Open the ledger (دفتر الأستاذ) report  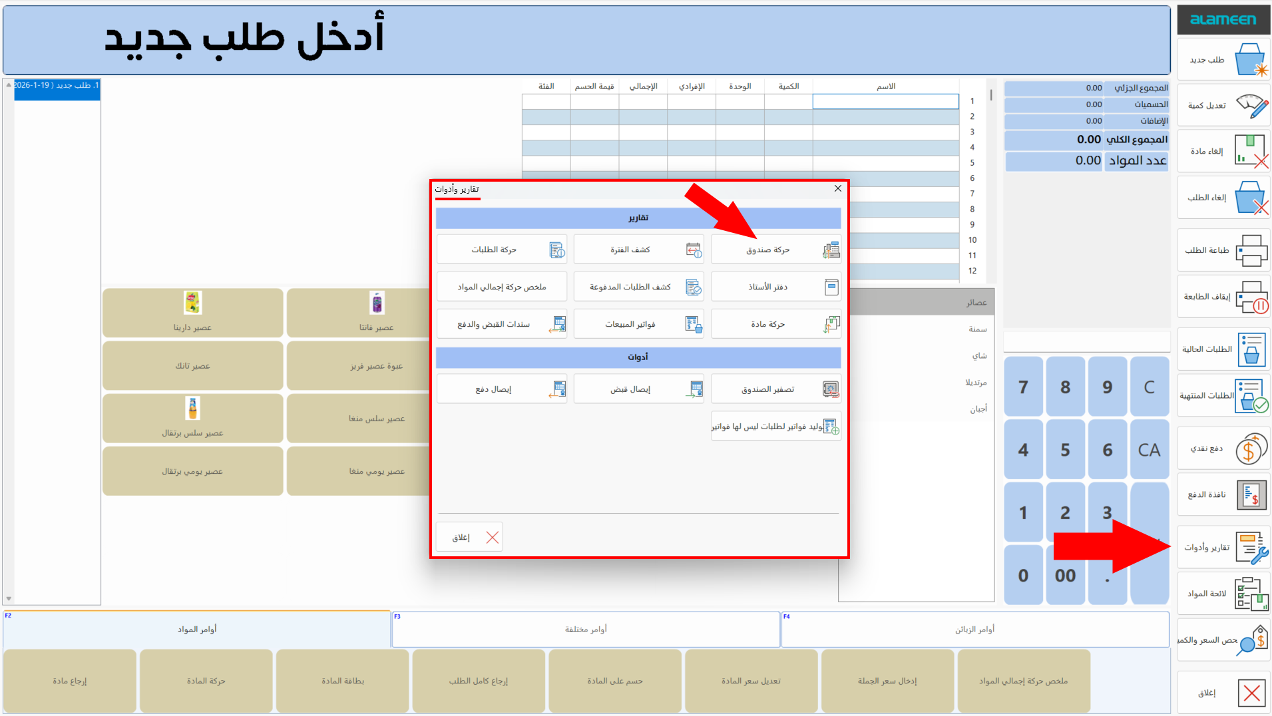[775, 286]
